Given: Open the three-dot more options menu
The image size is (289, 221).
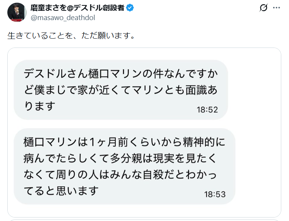Looking at the screenshot, I should point(276,8).
